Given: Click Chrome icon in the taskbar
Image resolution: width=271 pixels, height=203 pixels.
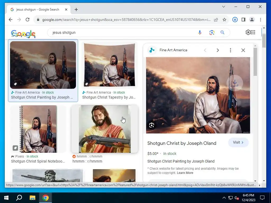Looking at the screenshot, I should tap(46, 198).
